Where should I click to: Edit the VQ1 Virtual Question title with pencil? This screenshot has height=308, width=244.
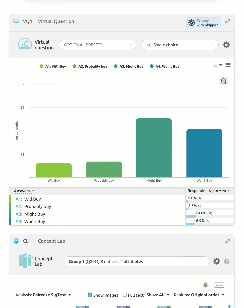228,21
